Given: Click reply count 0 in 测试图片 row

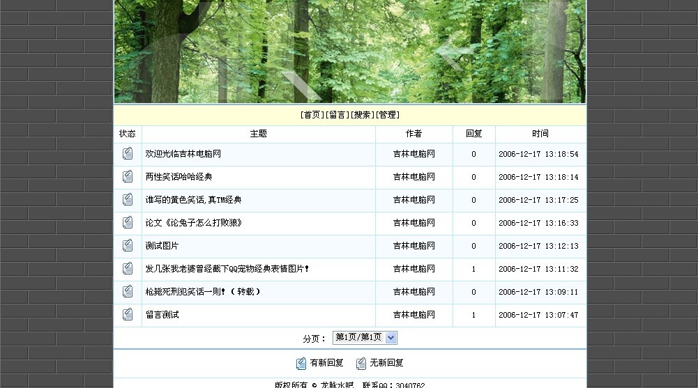Looking at the screenshot, I should coord(473,246).
